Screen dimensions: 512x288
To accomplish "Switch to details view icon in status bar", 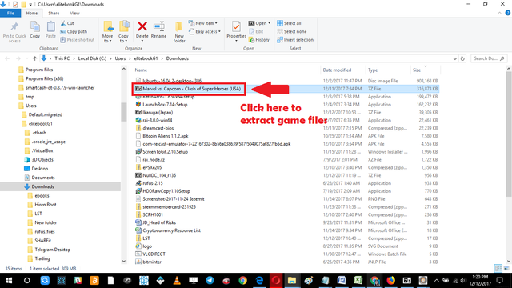I will 498,269.
